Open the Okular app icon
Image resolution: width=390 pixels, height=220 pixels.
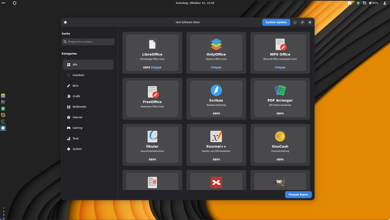pyautogui.click(x=152, y=136)
